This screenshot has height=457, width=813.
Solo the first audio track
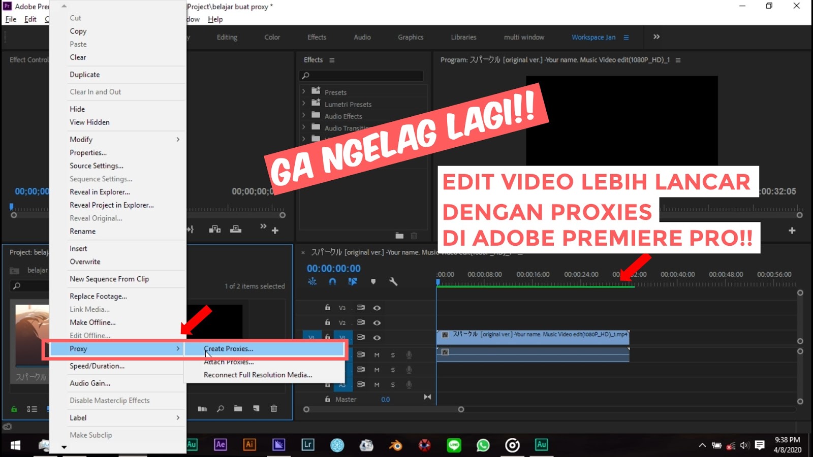pyautogui.click(x=393, y=355)
